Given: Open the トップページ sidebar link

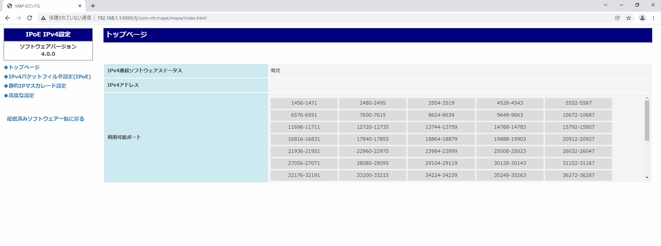Looking at the screenshot, I should click(24, 67).
